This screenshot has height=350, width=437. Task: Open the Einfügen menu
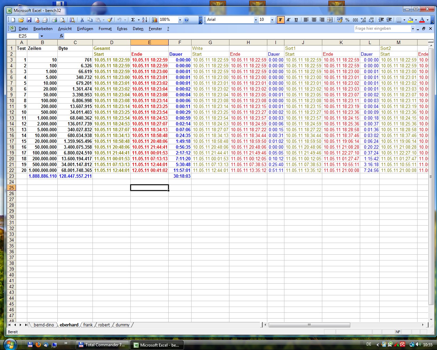85,29
